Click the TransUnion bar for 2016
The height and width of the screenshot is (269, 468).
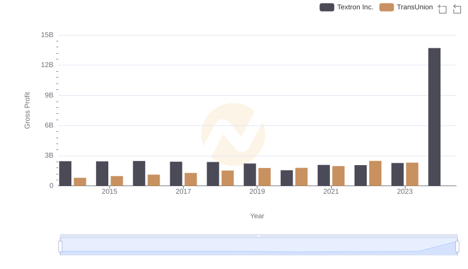[154, 180]
